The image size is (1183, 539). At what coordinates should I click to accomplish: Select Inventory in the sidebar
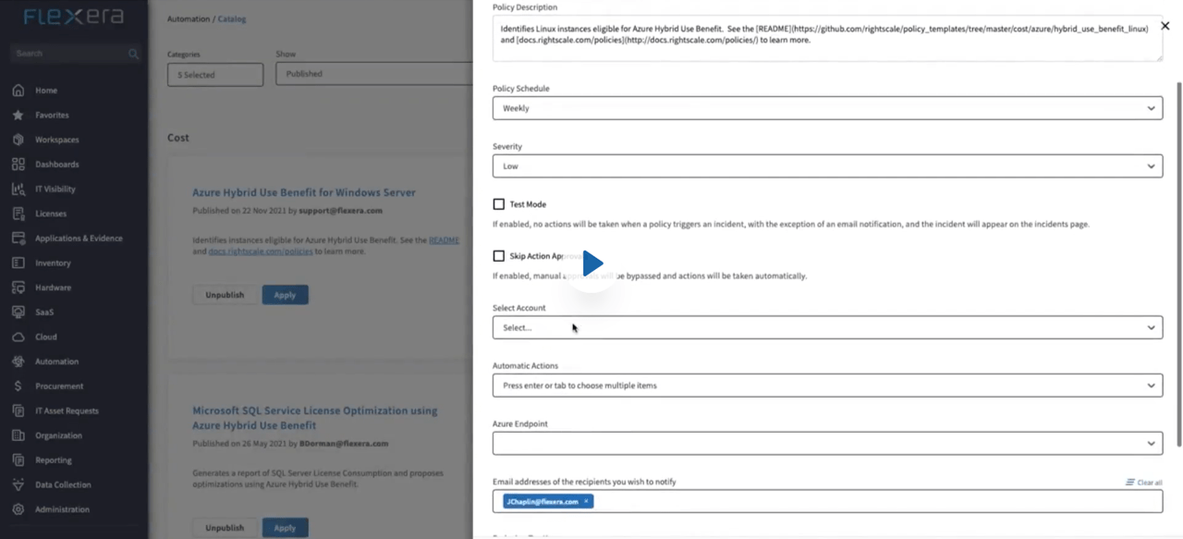(53, 263)
